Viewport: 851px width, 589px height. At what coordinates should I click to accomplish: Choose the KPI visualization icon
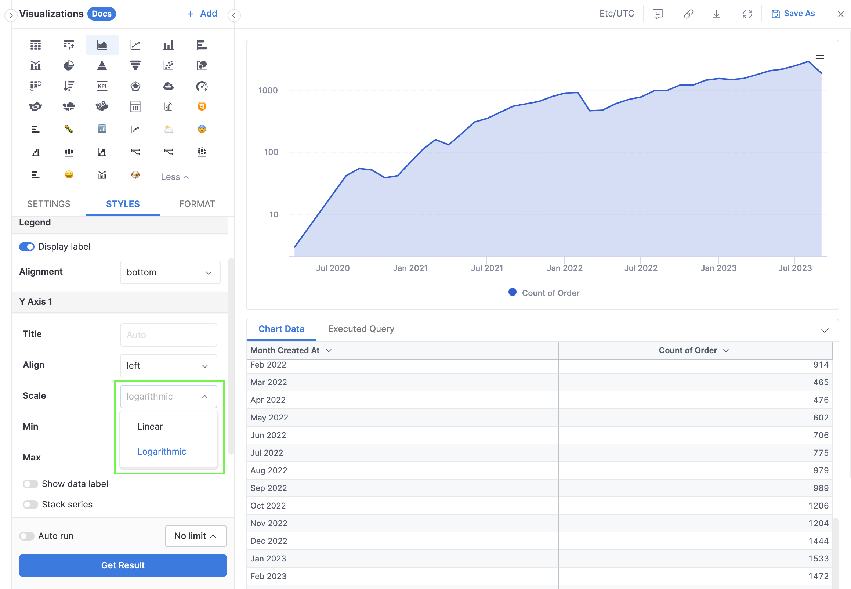[x=102, y=86]
